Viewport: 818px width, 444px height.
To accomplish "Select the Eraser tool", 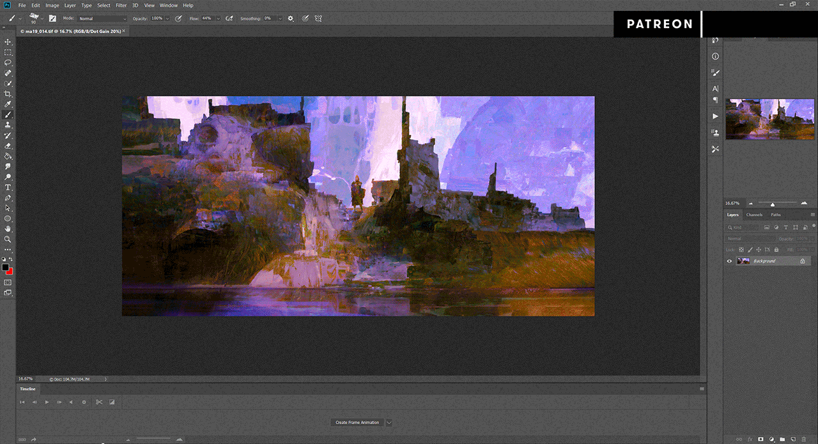I will (x=8, y=146).
